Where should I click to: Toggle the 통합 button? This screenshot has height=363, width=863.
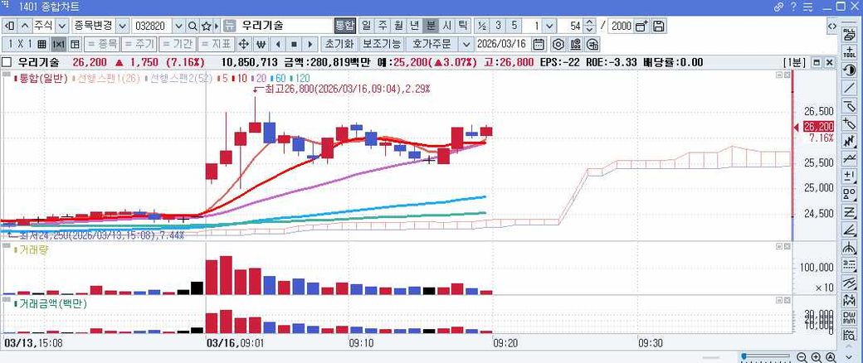click(344, 27)
